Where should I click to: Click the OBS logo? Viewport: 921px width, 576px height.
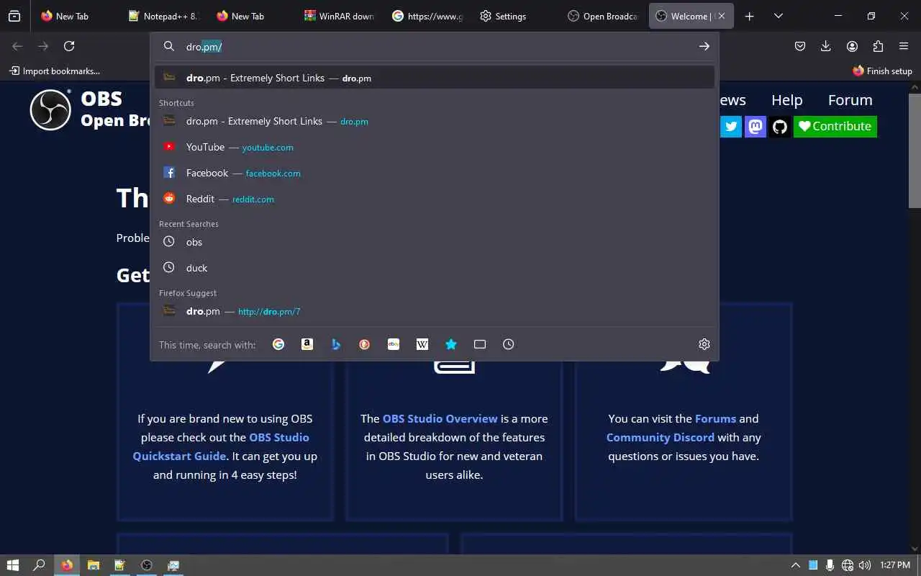pos(50,109)
